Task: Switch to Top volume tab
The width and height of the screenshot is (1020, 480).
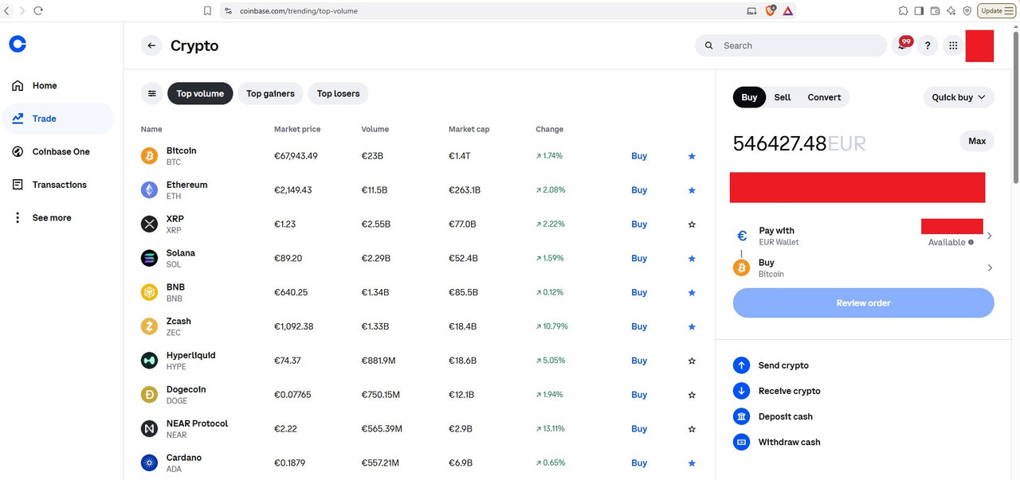Action: pyautogui.click(x=200, y=93)
